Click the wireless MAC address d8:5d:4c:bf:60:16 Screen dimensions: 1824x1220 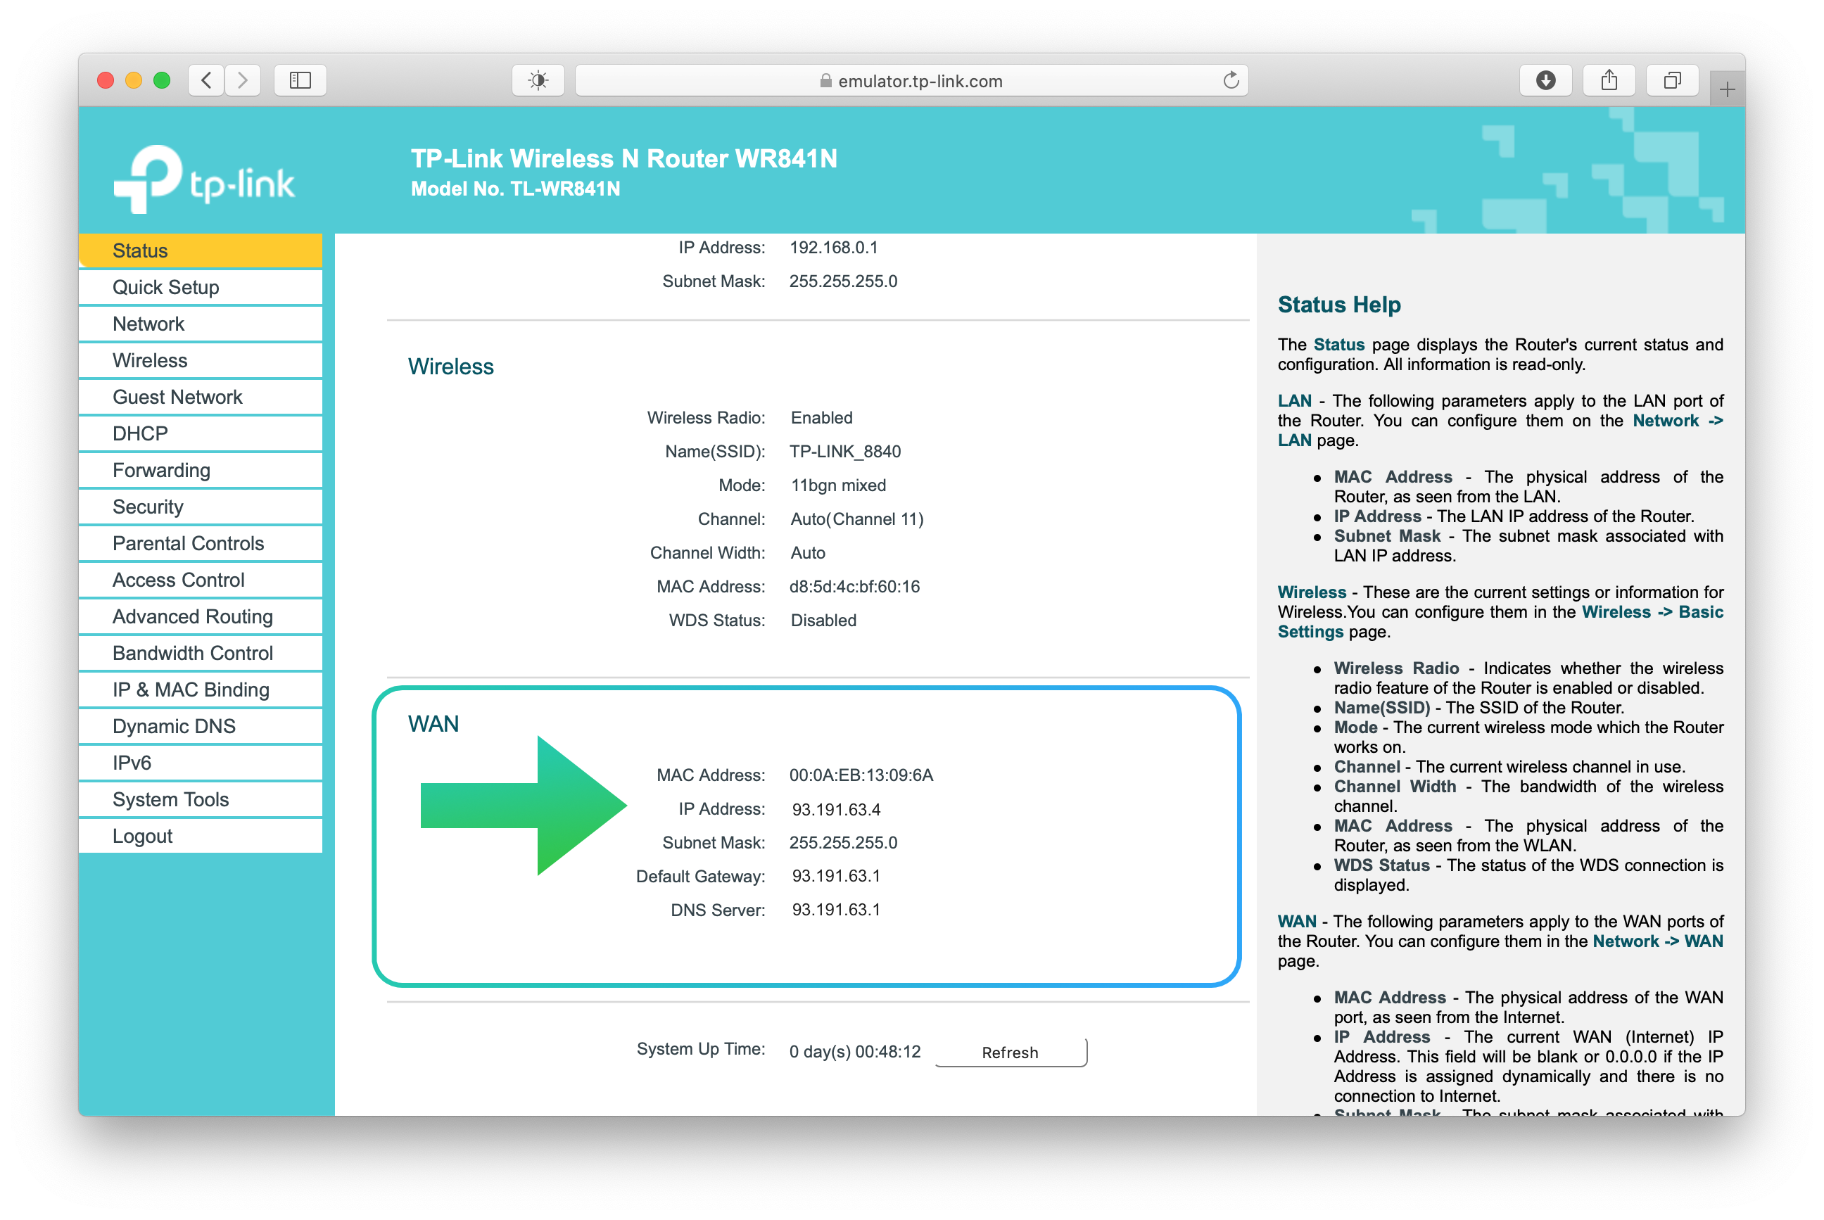pos(854,587)
